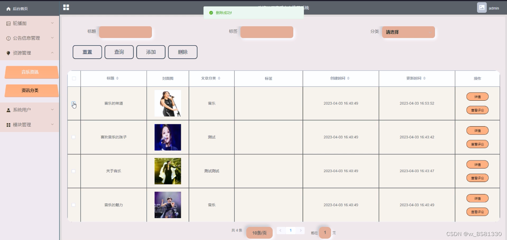Check the row 音乐的味道 checkbox
This screenshot has height=240, width=507.
73,103
